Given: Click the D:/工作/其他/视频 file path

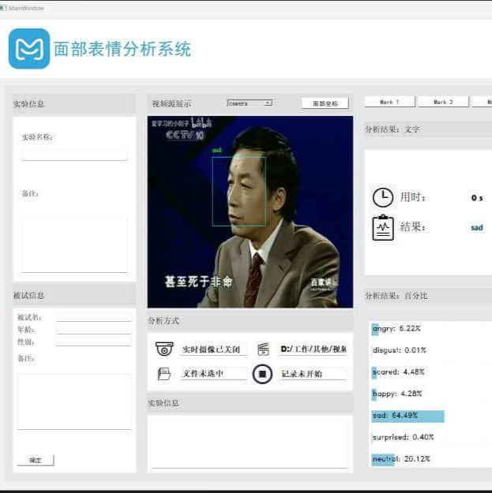Looking at the screenshot, I should 314,349.
